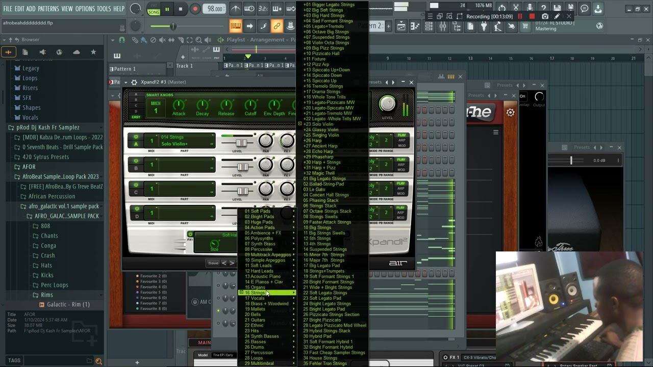
Task: Toggle part D power button
Action: coord(136,208)
